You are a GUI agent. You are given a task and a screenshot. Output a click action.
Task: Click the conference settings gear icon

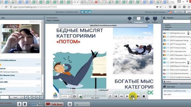point(82,12)
